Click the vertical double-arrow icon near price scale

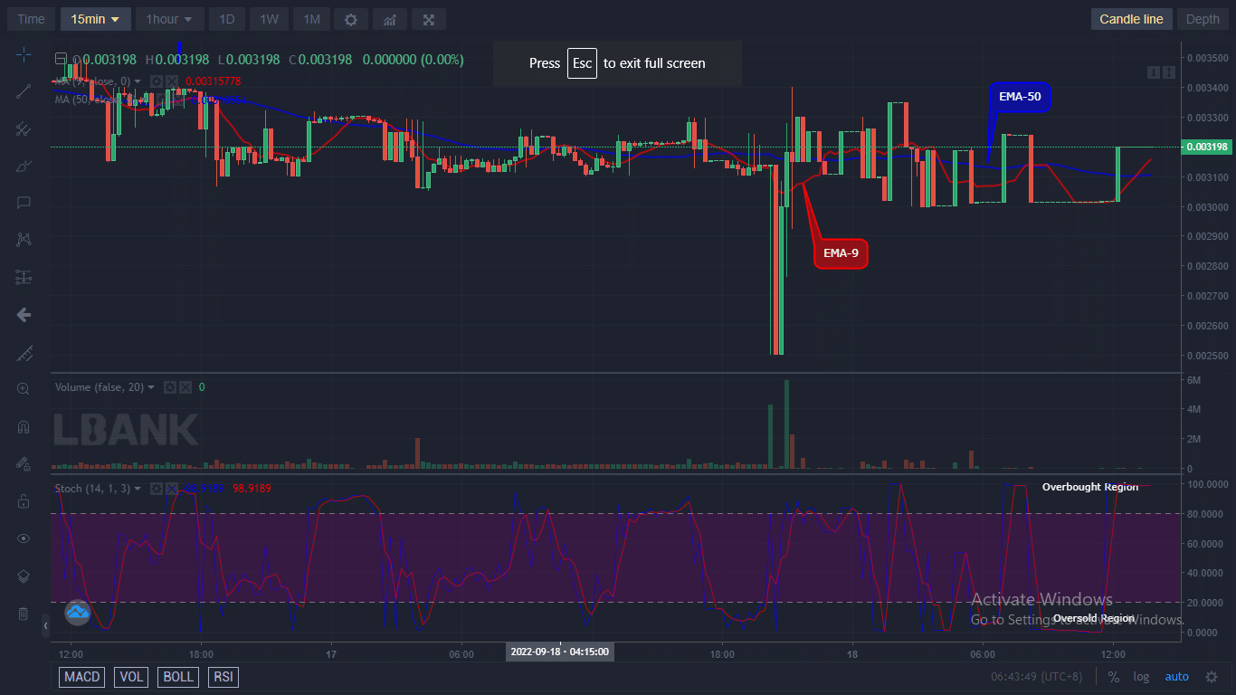pos(1167,71)
